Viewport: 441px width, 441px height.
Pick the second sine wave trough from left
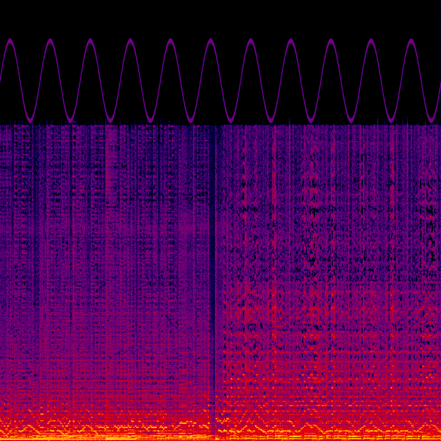[x=70, y=120]
